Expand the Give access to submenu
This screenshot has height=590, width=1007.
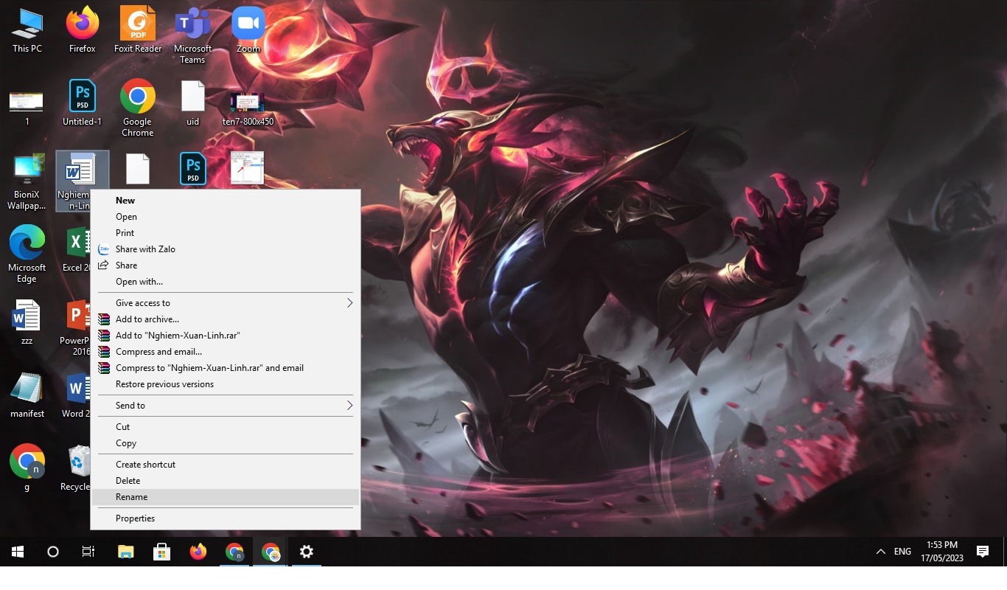coord(226,303)
